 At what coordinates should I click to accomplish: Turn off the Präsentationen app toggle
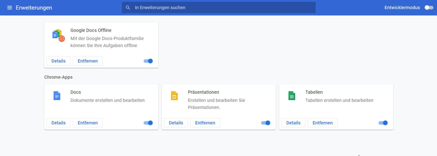coord(266,123)
